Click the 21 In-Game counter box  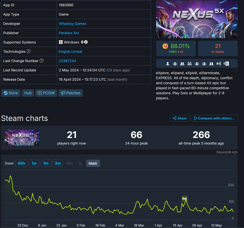point(218,48)
